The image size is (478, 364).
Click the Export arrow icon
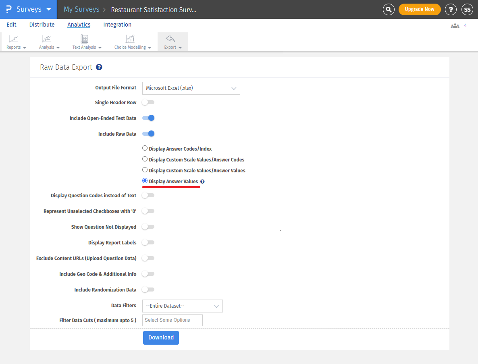click(x=170, y=39)
